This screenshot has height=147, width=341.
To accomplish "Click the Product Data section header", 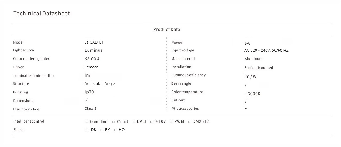I will tap(166, 29).
